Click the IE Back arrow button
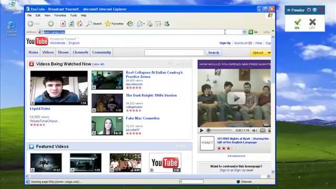Image resolution: width=336 pixels, height=189 pixels. 31,24
